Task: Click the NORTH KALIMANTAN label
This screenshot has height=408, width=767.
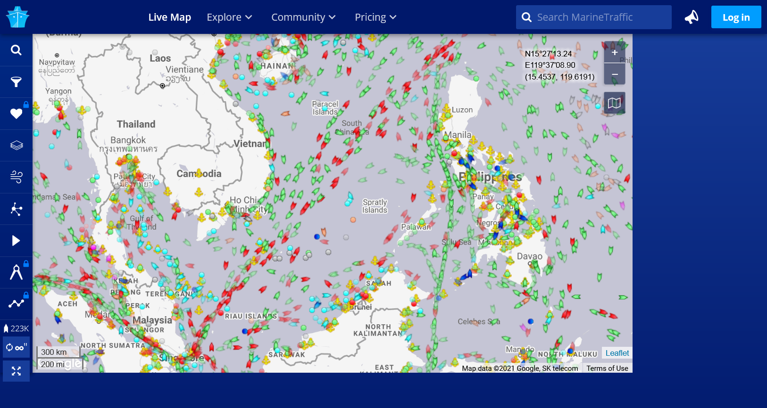Action: (378, 330)
